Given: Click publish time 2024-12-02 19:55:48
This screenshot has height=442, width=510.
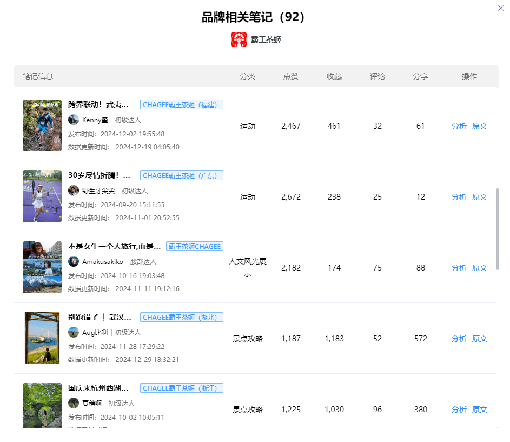Looking at the screenshot, I should [133, 134].
